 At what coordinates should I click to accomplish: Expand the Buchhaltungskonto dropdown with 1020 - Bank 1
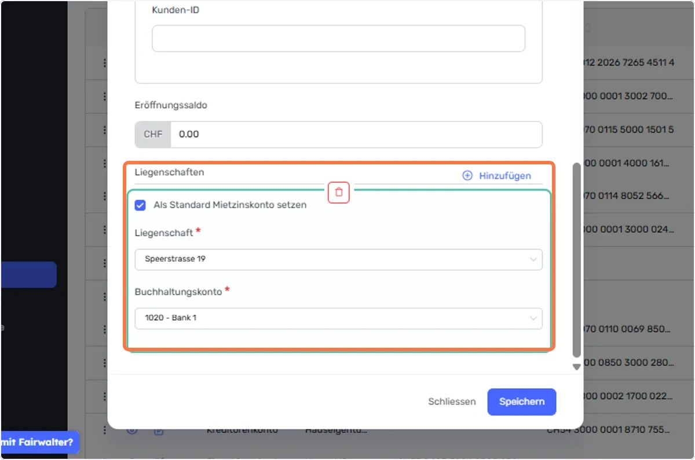pyautogui.click(x=339, y=318)
